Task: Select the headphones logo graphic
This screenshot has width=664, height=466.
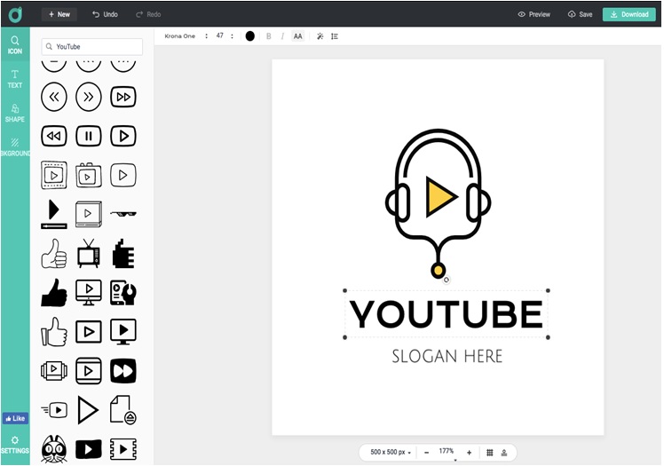Action: (439, 203)
